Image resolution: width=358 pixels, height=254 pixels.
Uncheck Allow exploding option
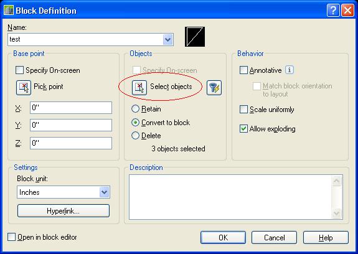coord(243,129)
